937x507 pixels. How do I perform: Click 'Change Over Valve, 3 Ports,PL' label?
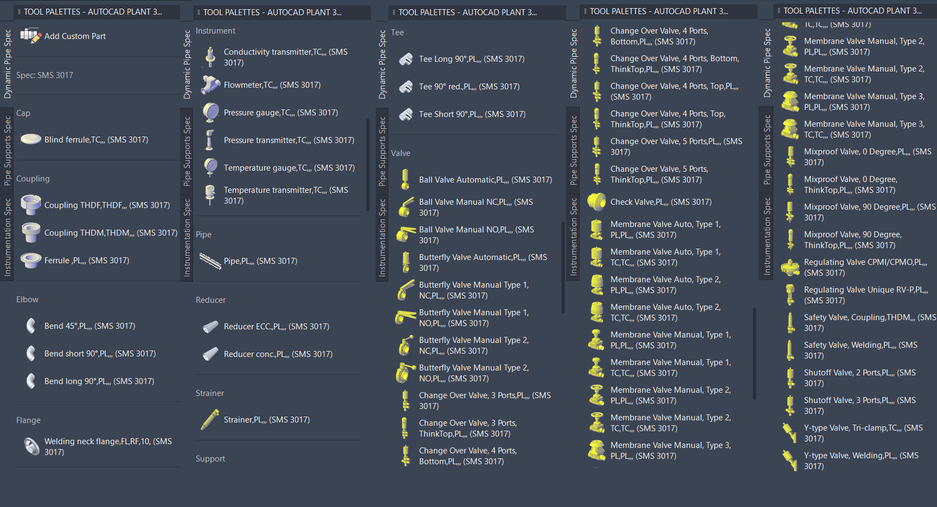coord(485,400)
